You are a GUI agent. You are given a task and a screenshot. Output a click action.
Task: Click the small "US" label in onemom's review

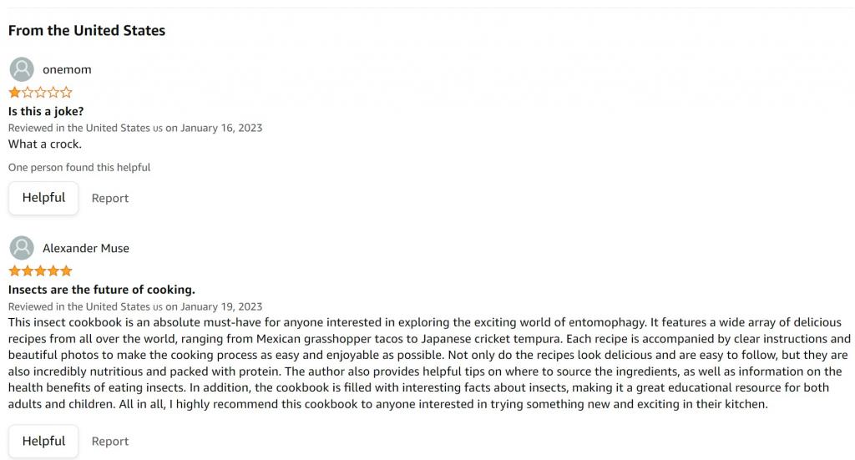pyautogui.click(x=158, y=129)
